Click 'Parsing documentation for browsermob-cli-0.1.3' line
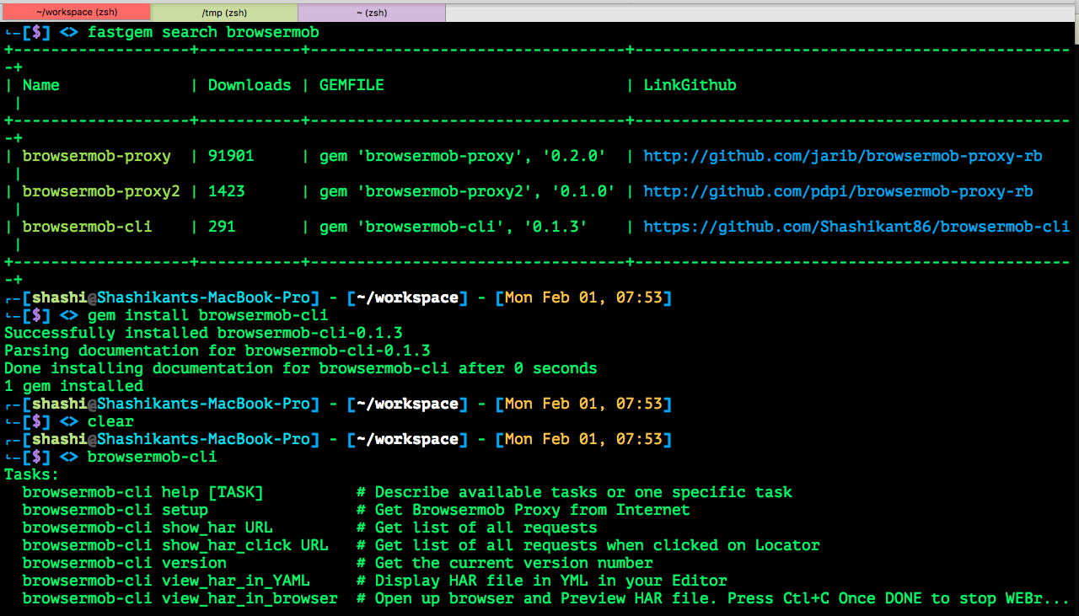 (217, 351)
